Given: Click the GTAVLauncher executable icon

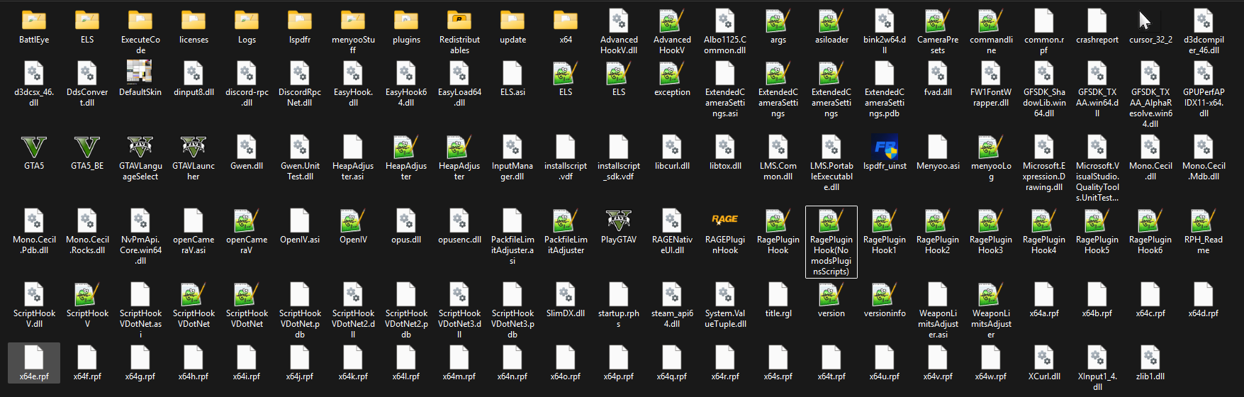Looking at the screenshot, I should point(194,147).
